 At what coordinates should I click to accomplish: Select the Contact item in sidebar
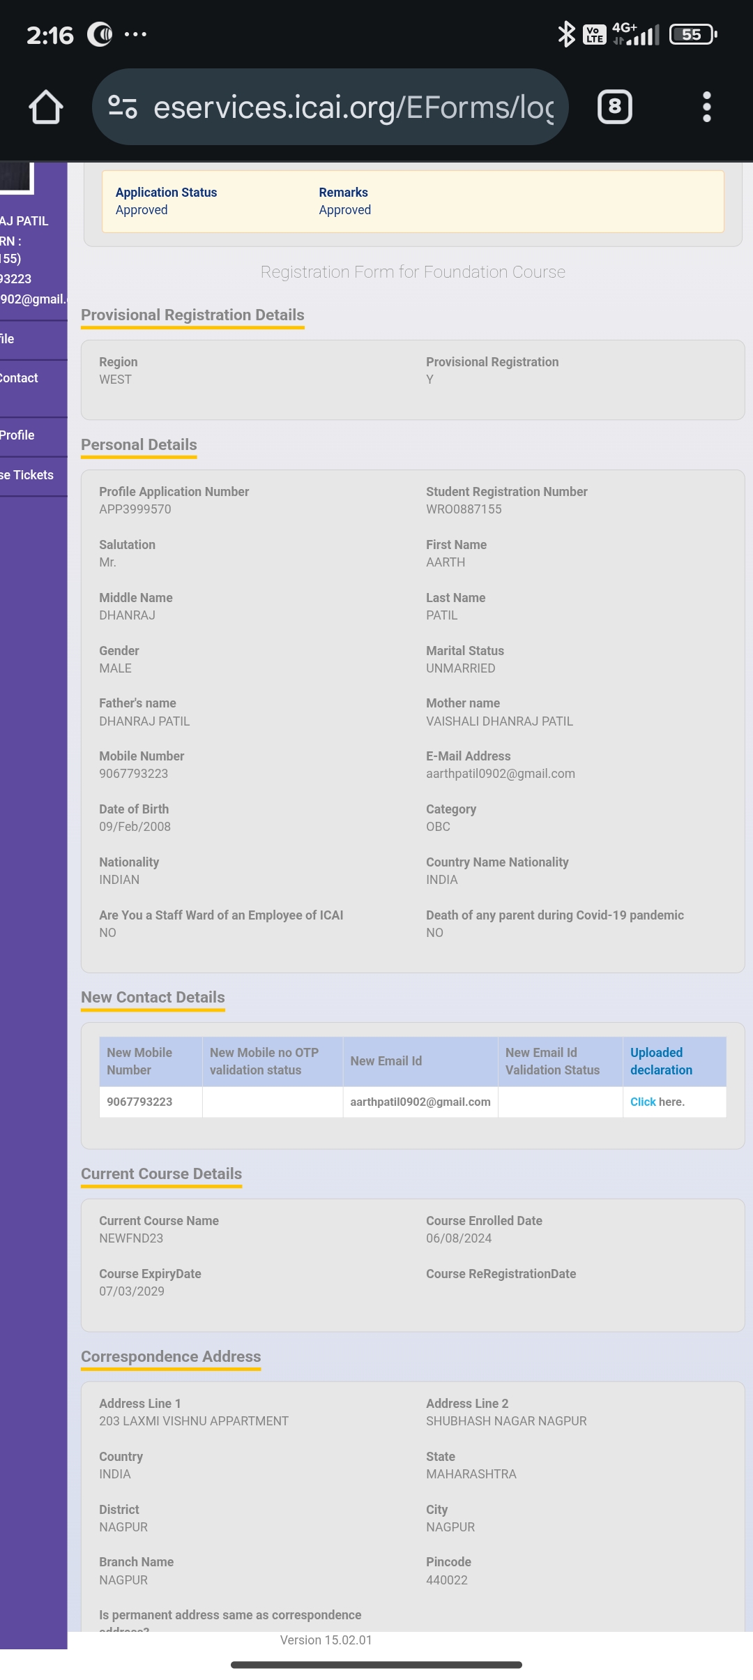20,378
